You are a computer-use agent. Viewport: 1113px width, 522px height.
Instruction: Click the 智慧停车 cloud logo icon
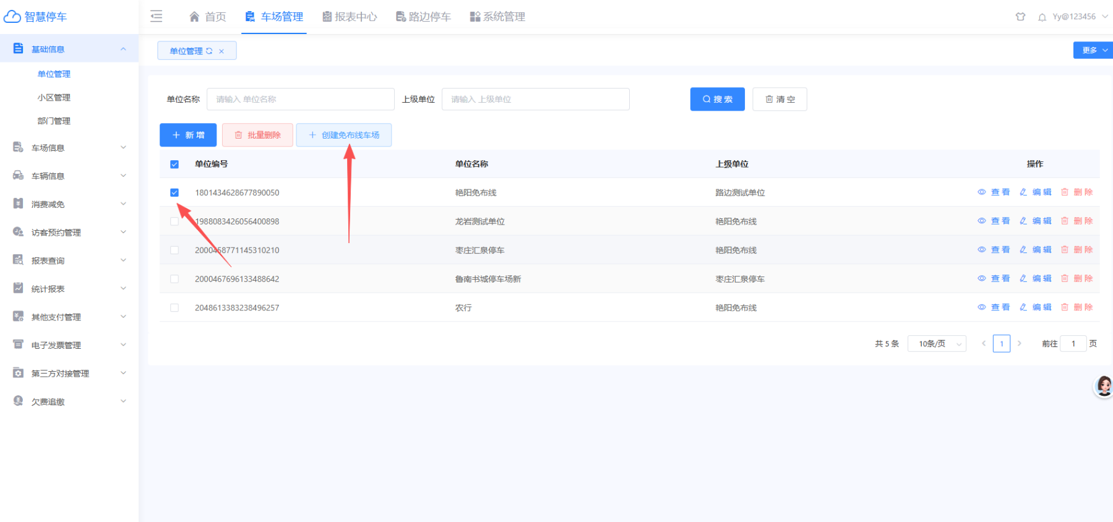[12, 17]
